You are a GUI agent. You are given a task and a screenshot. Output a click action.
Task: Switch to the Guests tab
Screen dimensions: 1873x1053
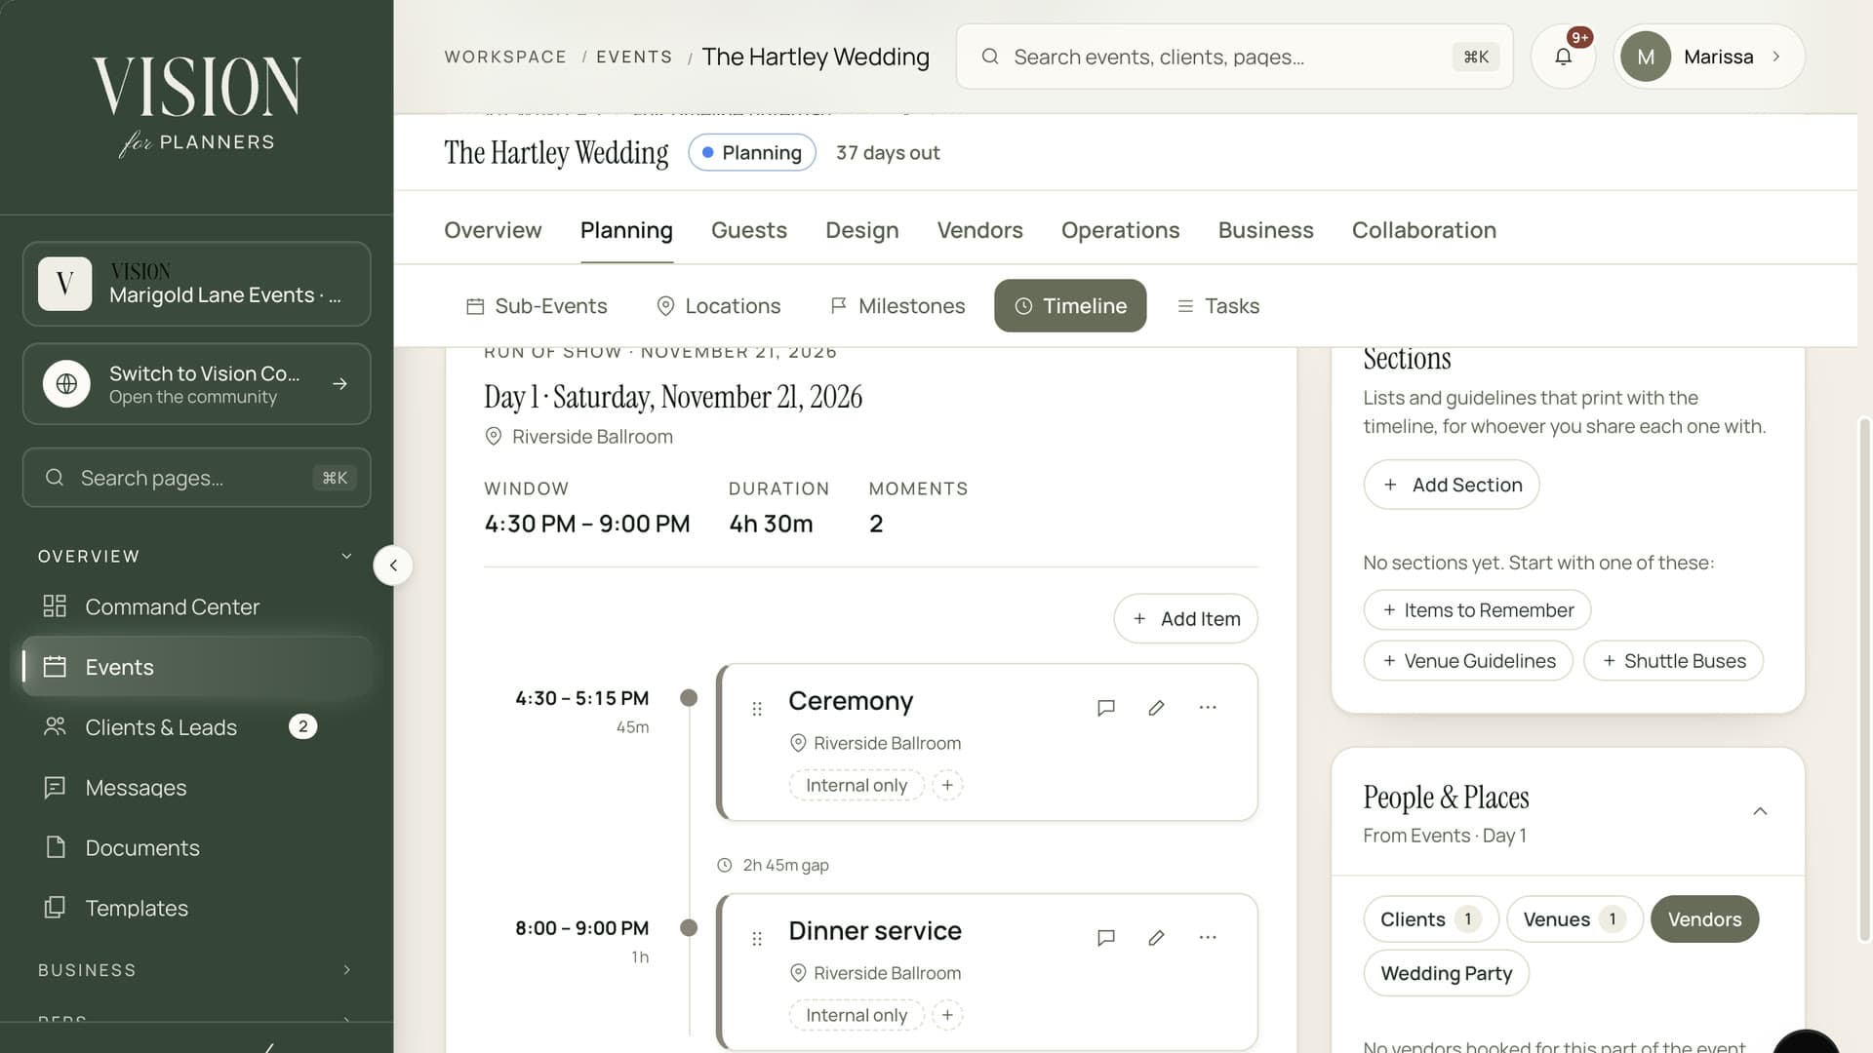tap(748, 230)
